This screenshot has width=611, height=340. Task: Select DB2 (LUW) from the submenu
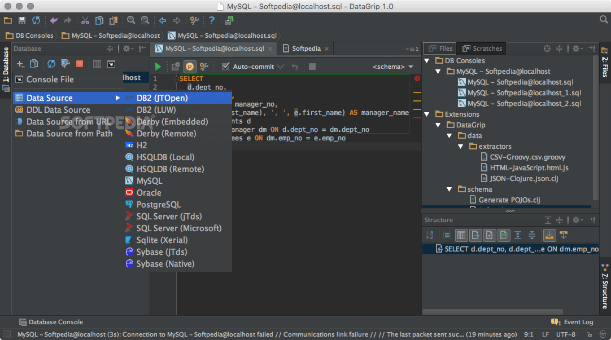click(178, 110)
